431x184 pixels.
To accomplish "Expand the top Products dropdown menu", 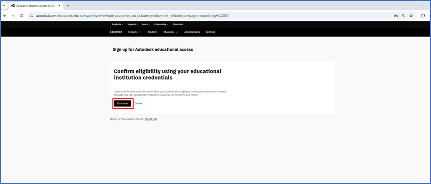I will [x=117, y=24].
